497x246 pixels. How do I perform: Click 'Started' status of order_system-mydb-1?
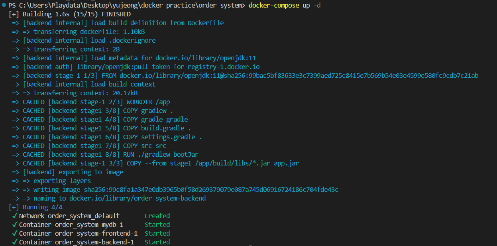pos(157,225)
